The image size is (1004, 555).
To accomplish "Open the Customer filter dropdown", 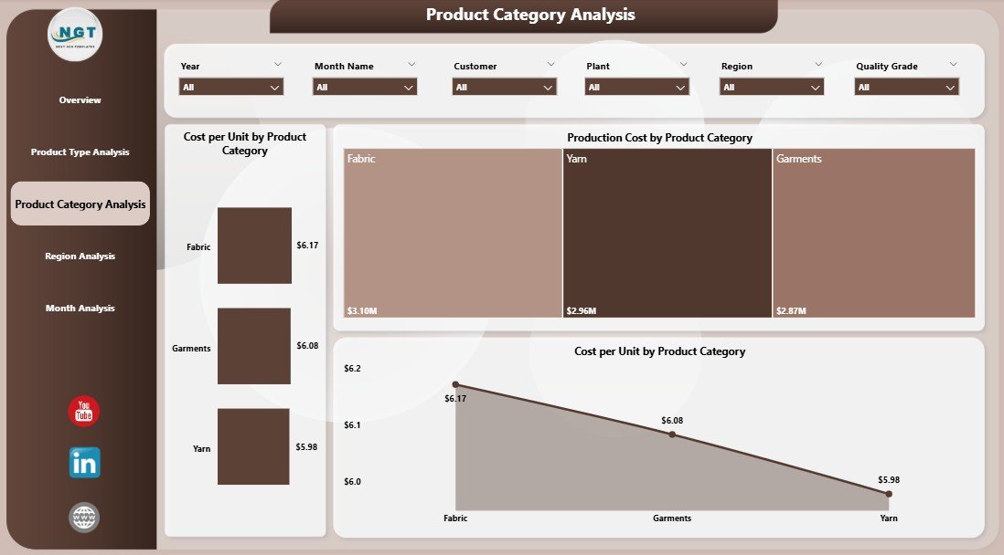I will pyautogui.click(x=503, y=87).
